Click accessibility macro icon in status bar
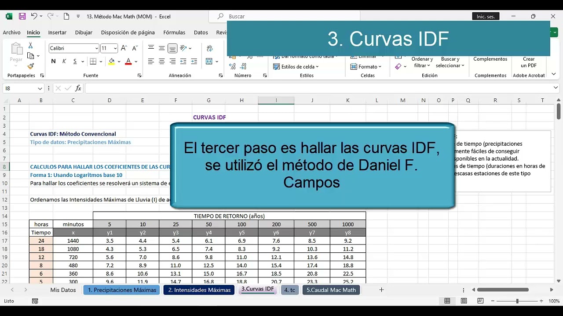563x316 pixels. click(x=35, y=301)
